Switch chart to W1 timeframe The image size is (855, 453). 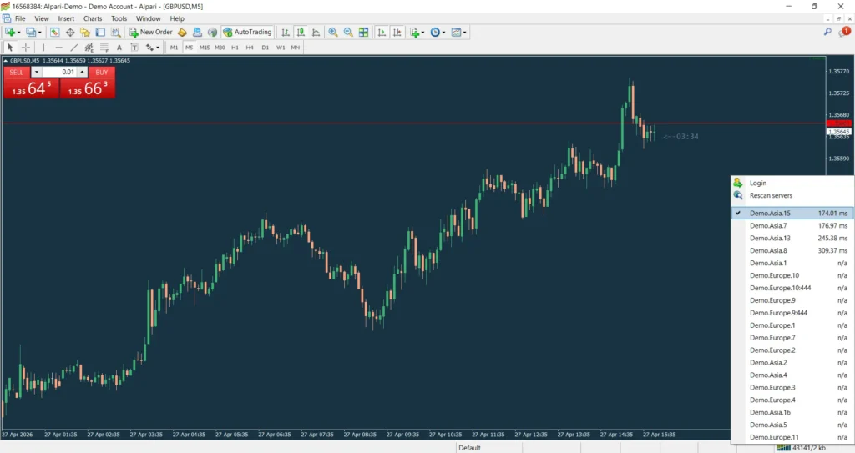coord(281,48)
